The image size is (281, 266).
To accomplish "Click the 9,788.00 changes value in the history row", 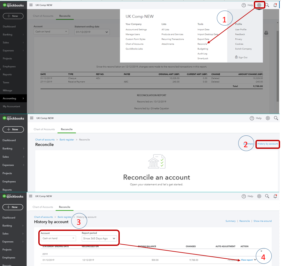I will coord(194,260).
